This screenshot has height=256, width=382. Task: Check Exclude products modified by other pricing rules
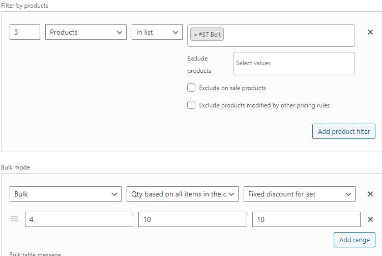coord(191,105)
